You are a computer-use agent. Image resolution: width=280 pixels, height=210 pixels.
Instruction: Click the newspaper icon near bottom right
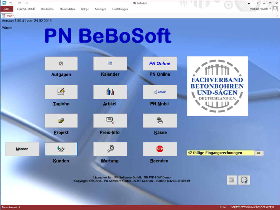pos(232,180)
